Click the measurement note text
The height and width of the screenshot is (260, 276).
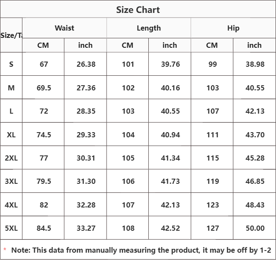pos(141,250)
